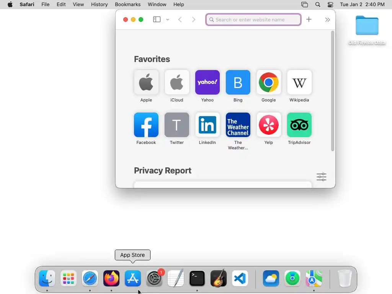Open the Yelp favorite
The height and width of the screenshot is (294, 392).
click(268, 125)
